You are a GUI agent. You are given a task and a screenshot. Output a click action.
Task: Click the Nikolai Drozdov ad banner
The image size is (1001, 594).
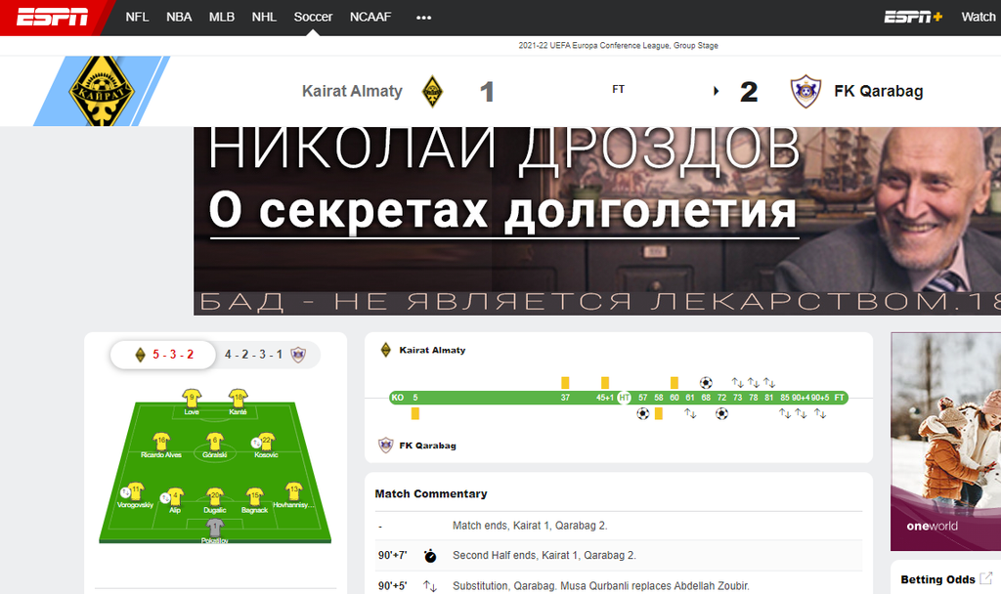tap(597, 221)
